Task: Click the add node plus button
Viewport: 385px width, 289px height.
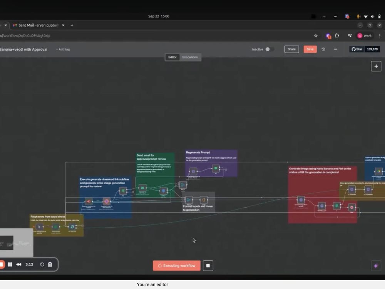Action: point(376,66)
